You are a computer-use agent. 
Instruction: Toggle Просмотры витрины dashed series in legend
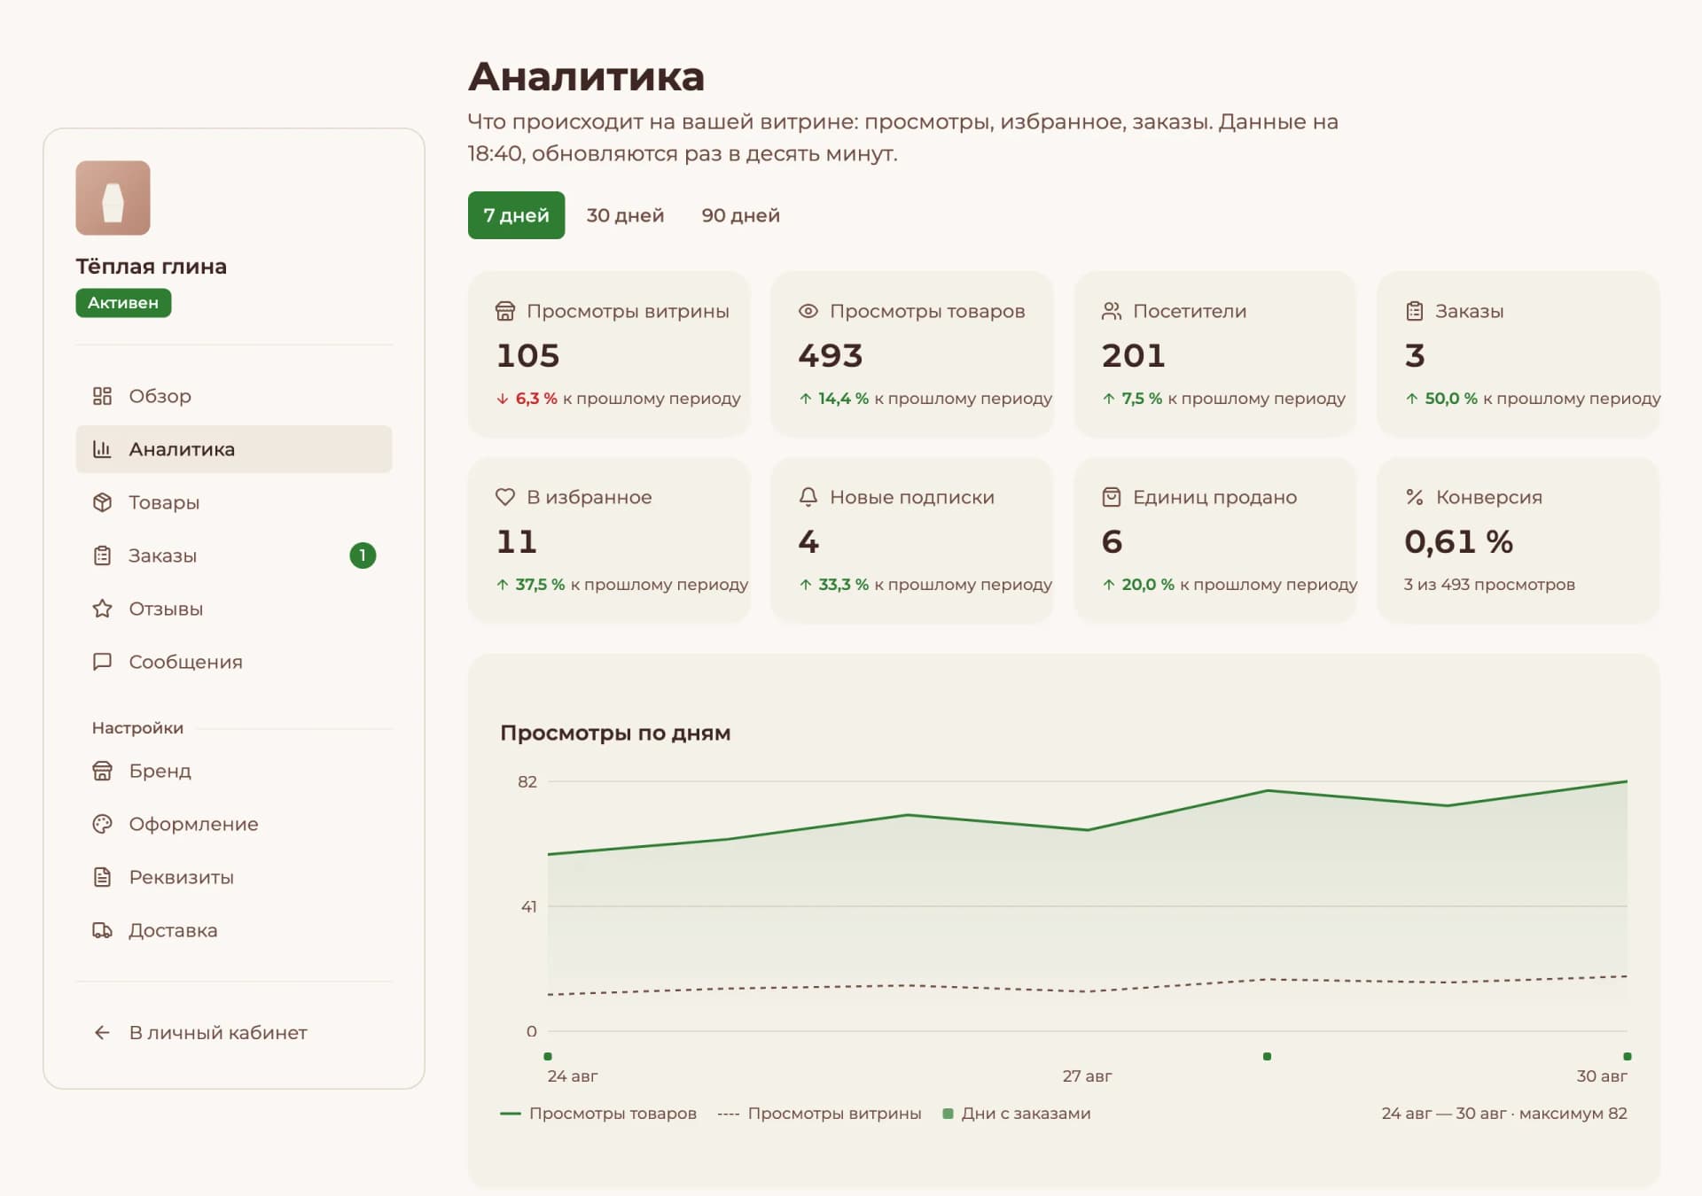(x=819, y=1114)
